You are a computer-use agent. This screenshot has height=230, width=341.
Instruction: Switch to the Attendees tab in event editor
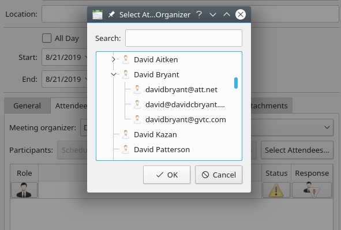coord(69,105)
